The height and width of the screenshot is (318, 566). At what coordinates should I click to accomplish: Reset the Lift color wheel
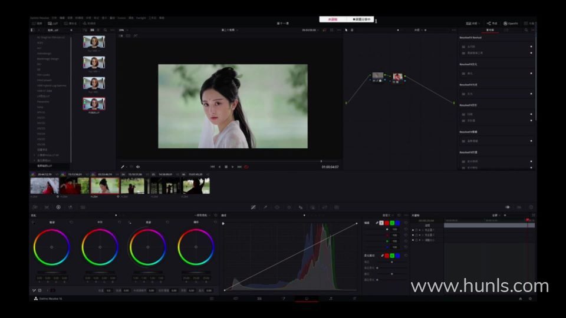click(71, 223)
